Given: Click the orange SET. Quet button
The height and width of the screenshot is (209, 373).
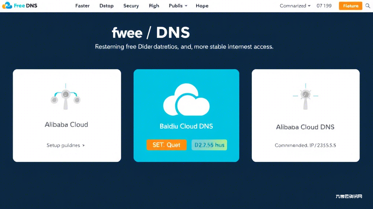Looking at the screenshot, I should 166,145.
